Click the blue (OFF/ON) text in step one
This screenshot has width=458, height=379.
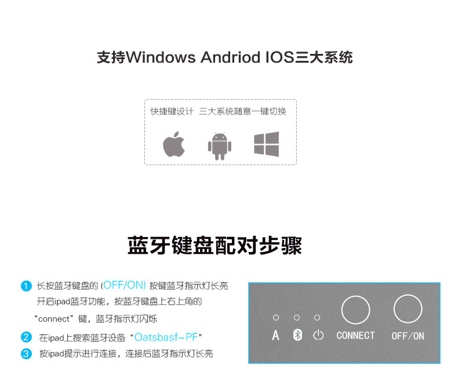click(x=123, y=285)
